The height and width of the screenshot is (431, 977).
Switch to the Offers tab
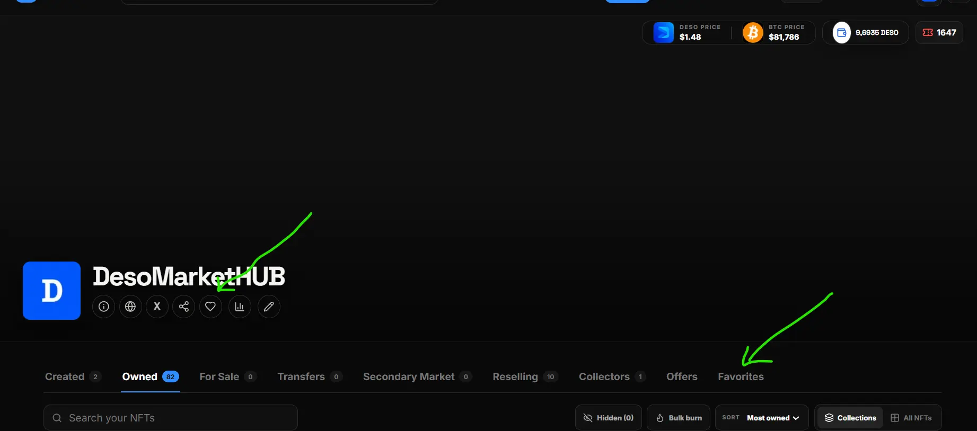682,376
